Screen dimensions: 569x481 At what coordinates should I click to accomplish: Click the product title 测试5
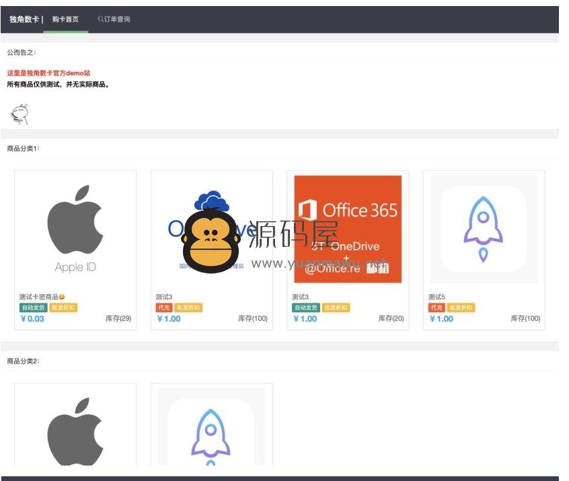click(437, 297)
